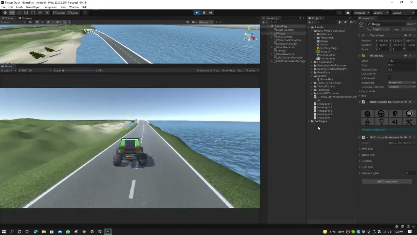Toggle 2D scene view mode

click(x=30, y=22)
